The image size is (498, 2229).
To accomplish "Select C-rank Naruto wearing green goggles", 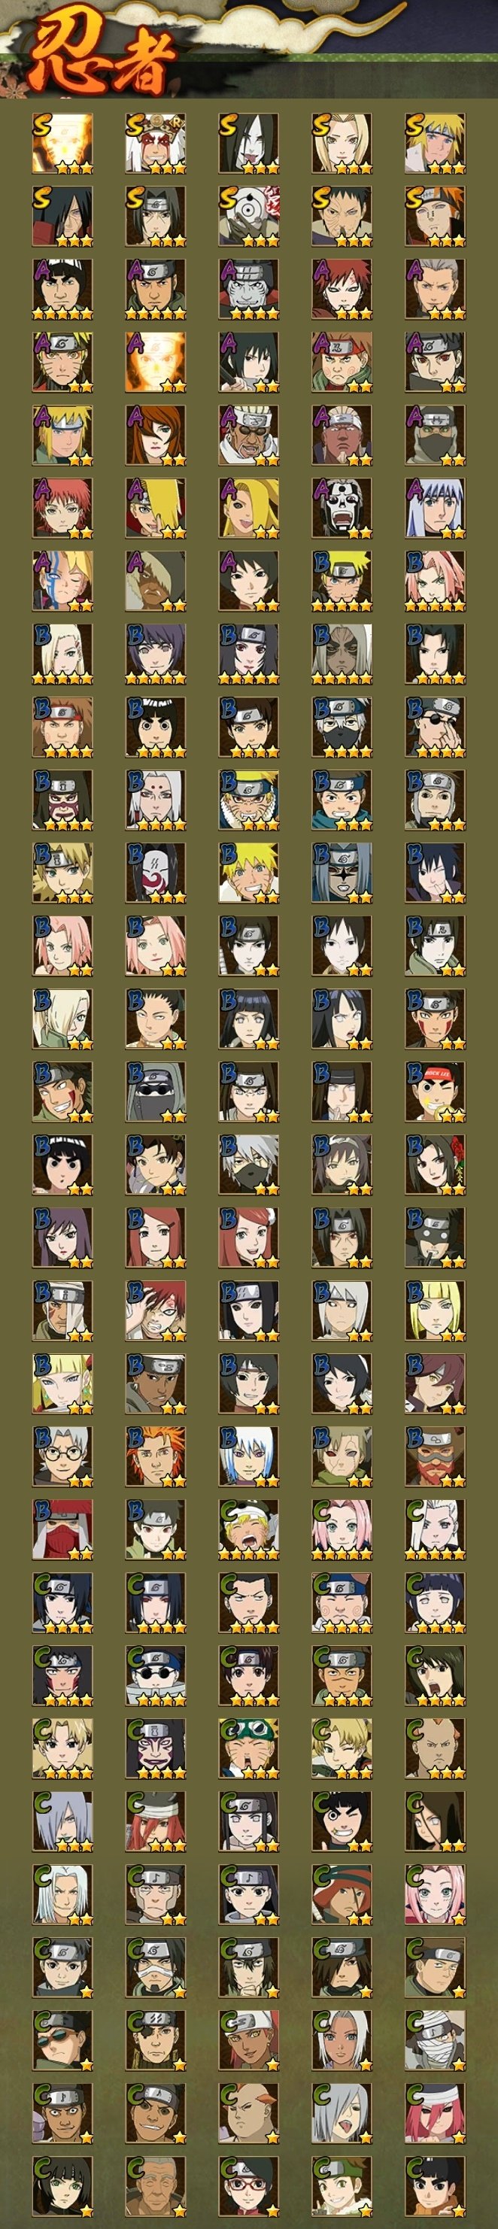I will tap(249, 1748).
